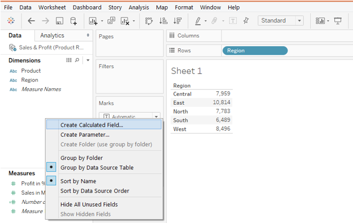Click the Region column header in view
Screen dimensions: 353x223
[182, 86]
